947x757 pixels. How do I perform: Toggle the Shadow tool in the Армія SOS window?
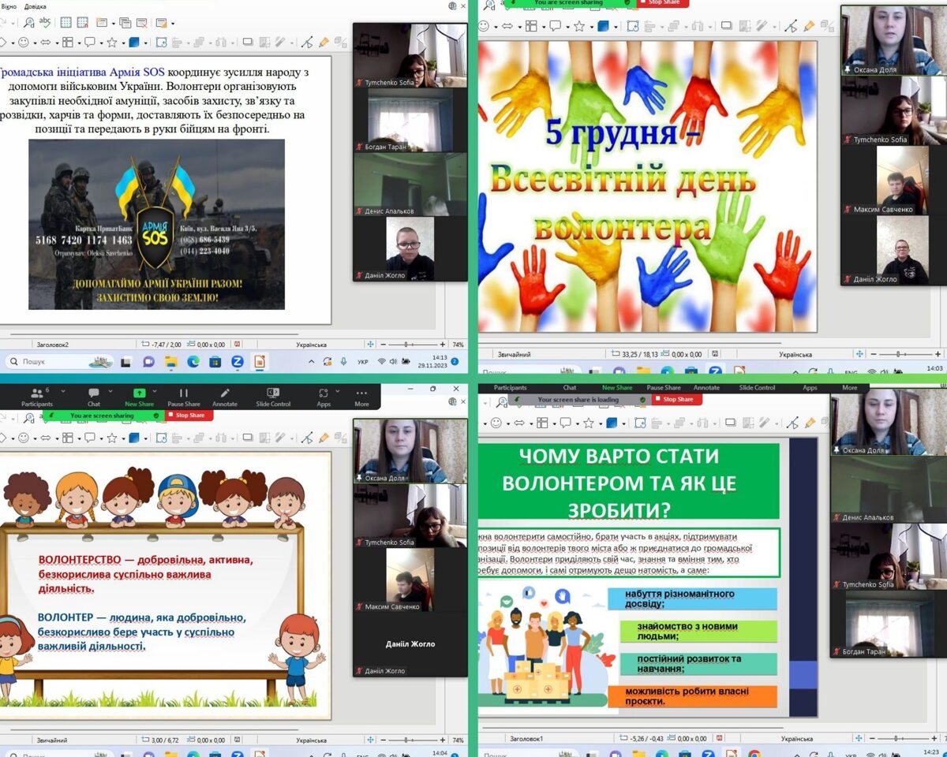tap(247, 42)
